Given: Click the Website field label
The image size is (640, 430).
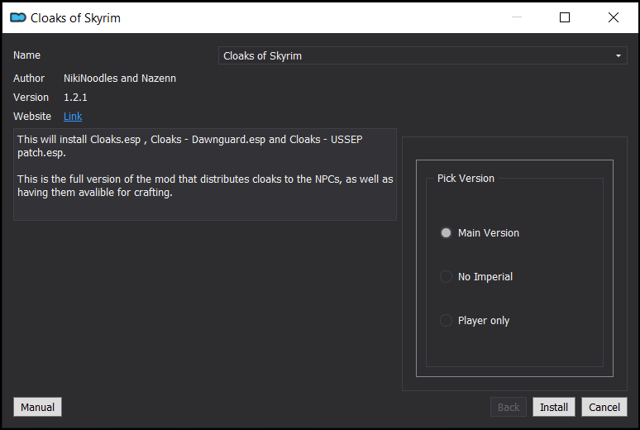Looking at the screenshot, I should coord(32,117).
